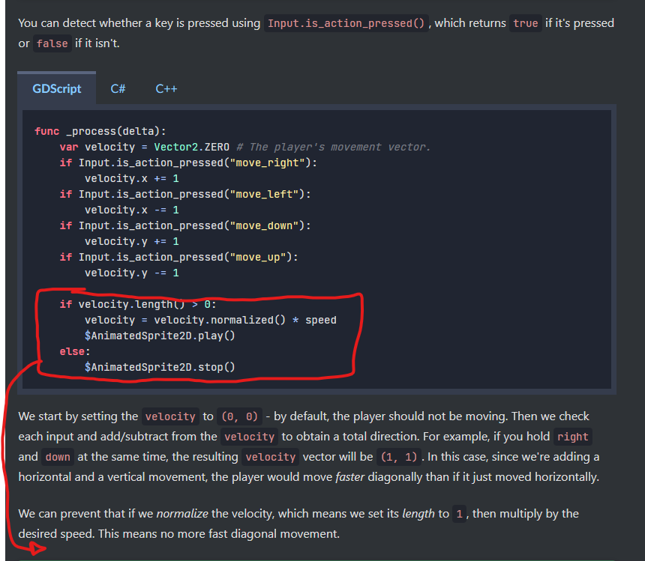Screen dimensions: 645x561
Task: Click the true inline code element
Action: [526, 22]
